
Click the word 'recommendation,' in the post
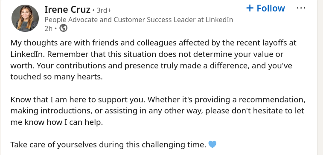click(x=272, y=100)
